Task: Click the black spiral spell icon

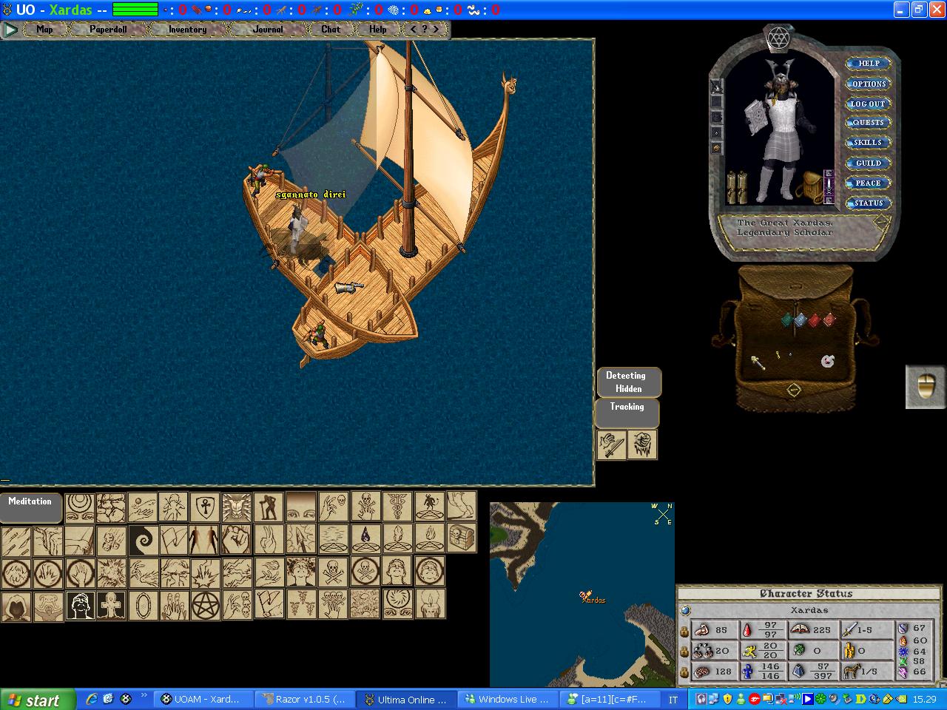Action: point(144,540)
